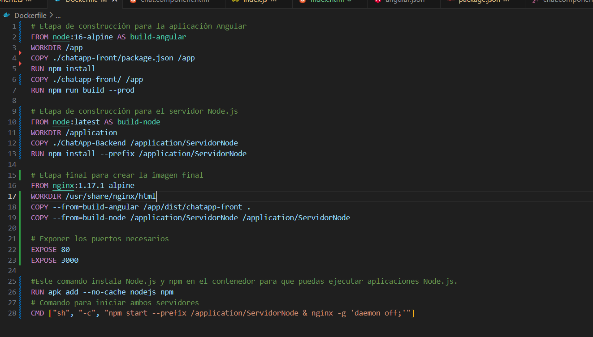This screenshot has width=593, height=337.
Task: Click line number 28 in the gutter
Action: pos(12,313)
